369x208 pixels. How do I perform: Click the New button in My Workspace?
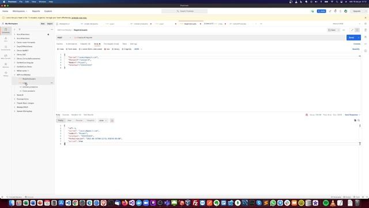click(43, 24)
